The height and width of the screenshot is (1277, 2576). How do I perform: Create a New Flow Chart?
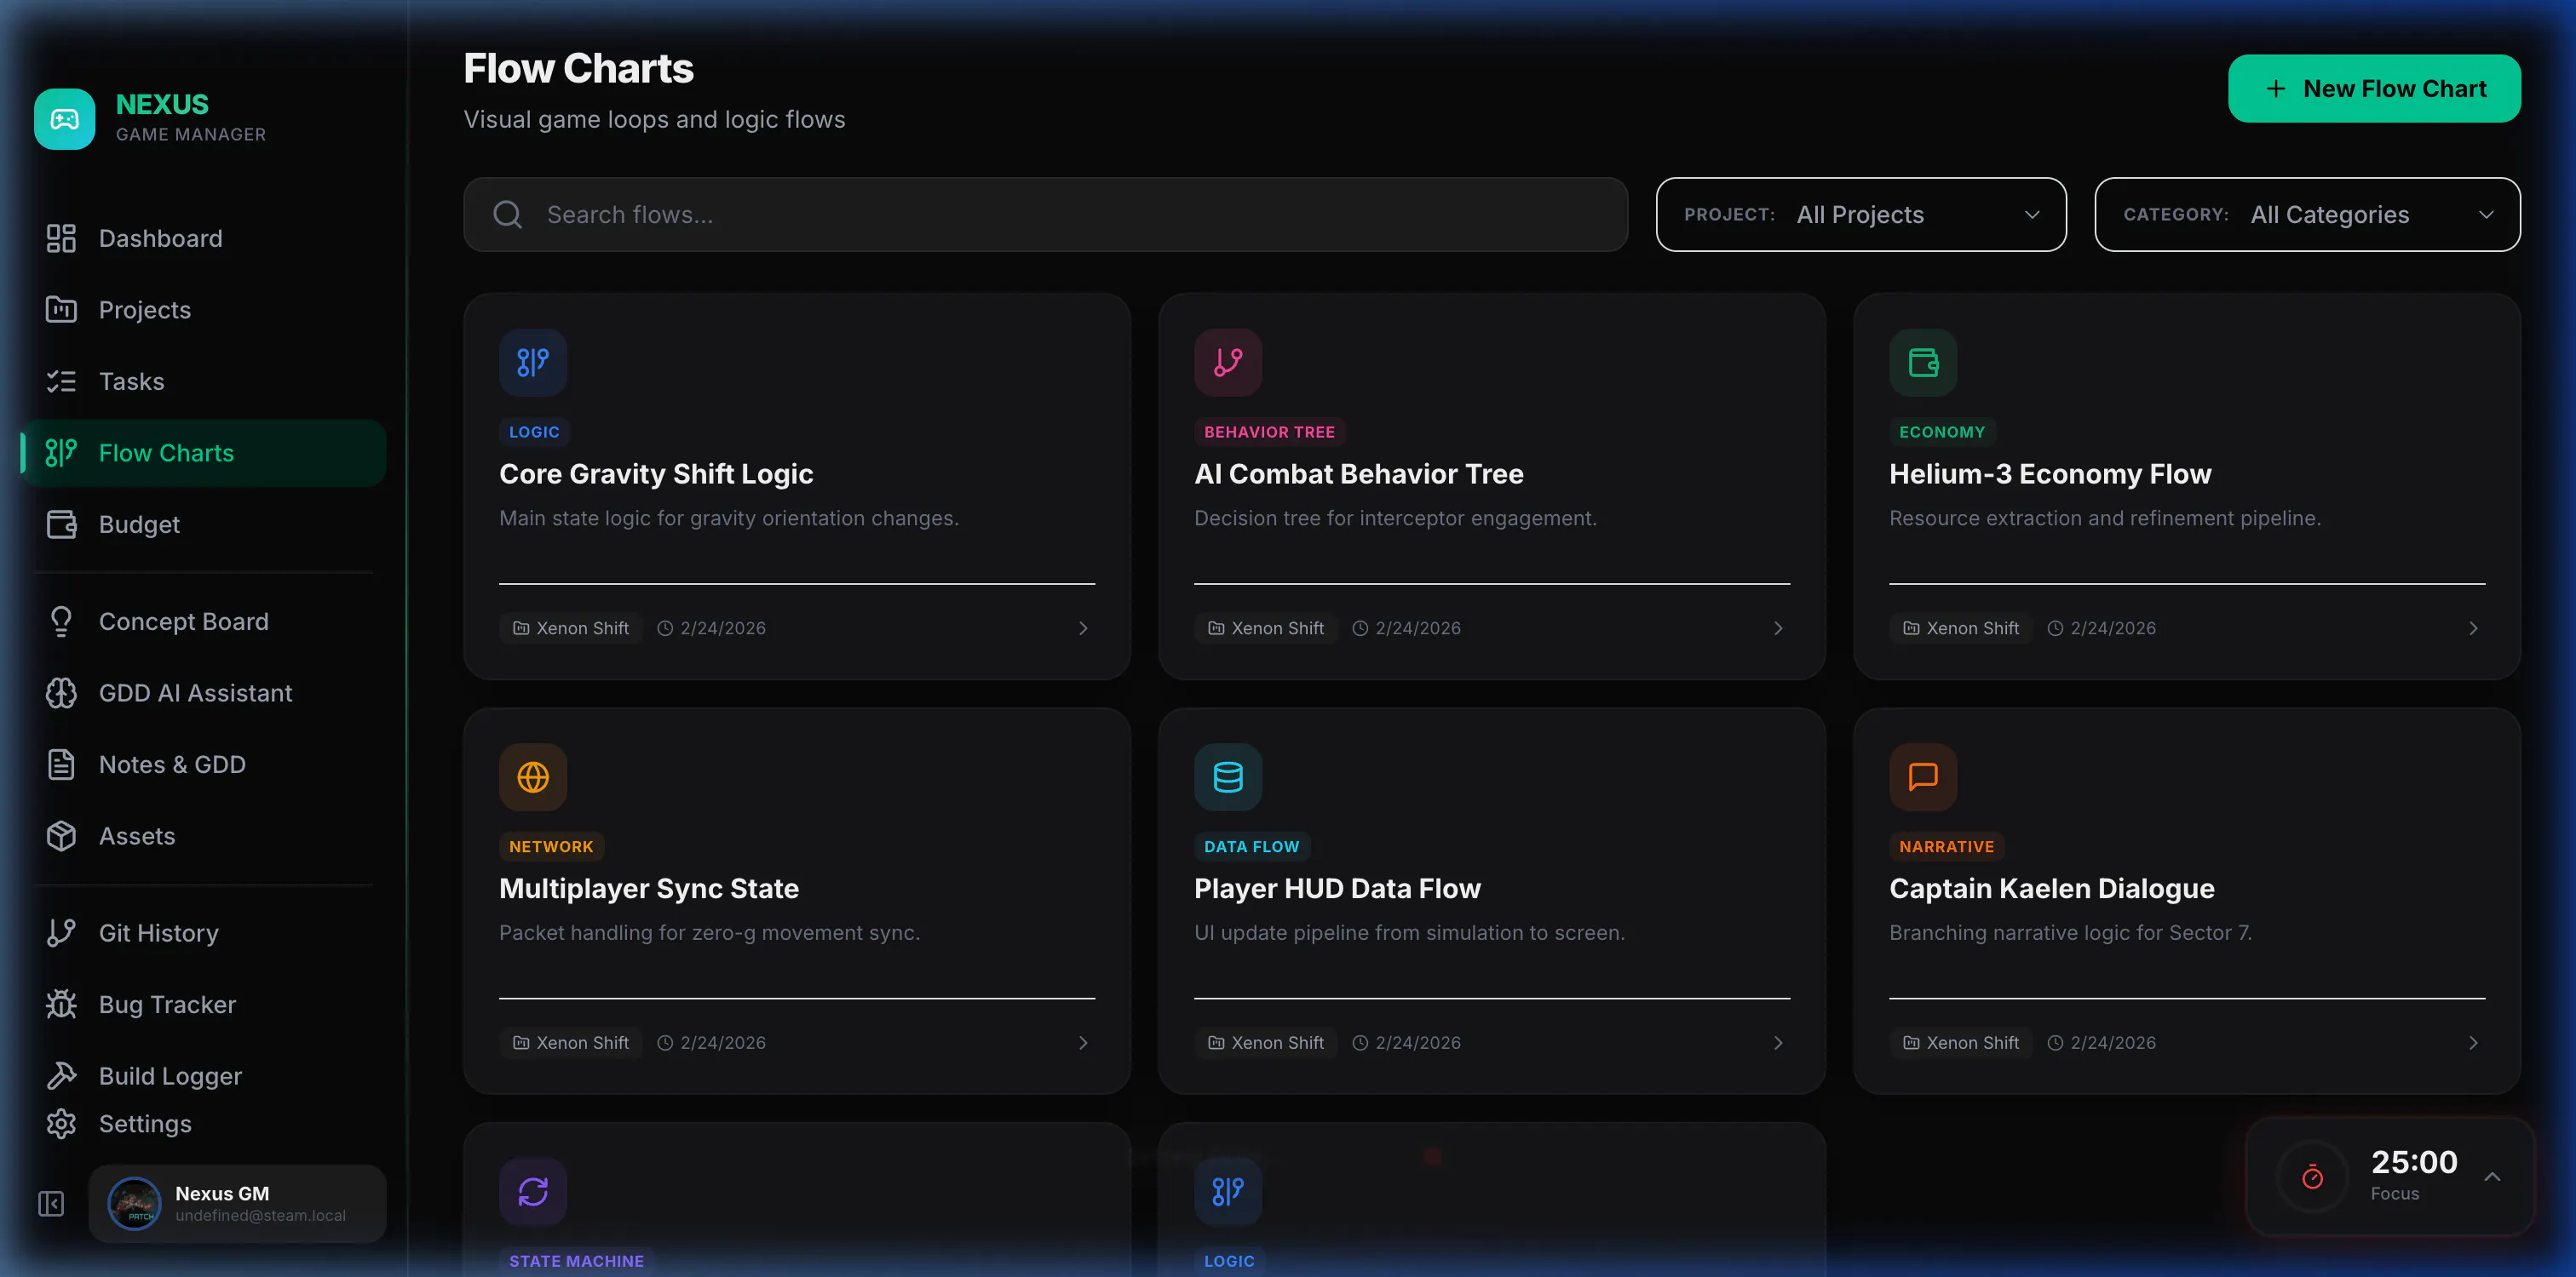(2374, 89)
